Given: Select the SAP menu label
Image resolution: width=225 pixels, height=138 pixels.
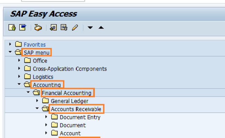Looking at the screenshot, I should click(37, 53).
